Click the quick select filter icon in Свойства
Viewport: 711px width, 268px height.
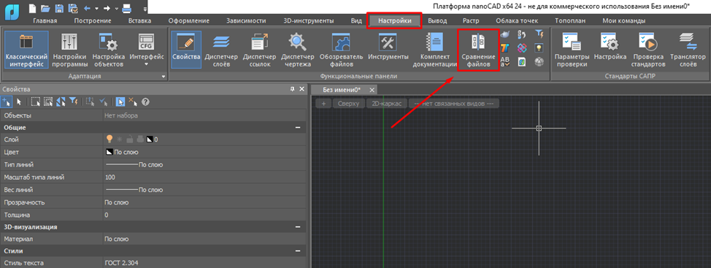pos(73,102)
